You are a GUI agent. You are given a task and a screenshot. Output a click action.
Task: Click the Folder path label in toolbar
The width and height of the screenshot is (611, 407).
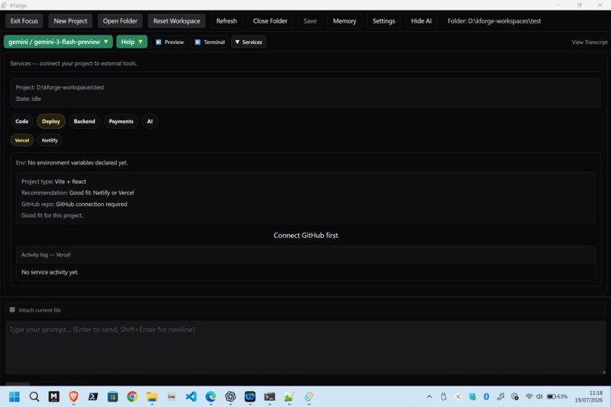tap(494, 21)
